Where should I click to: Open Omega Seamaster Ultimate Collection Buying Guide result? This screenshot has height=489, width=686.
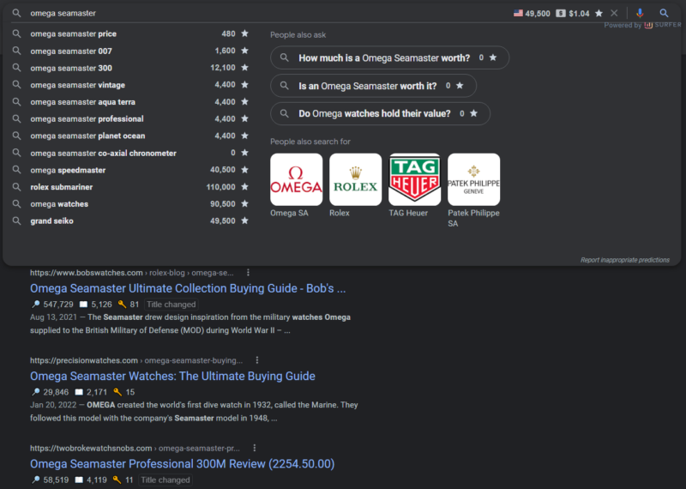188,288
